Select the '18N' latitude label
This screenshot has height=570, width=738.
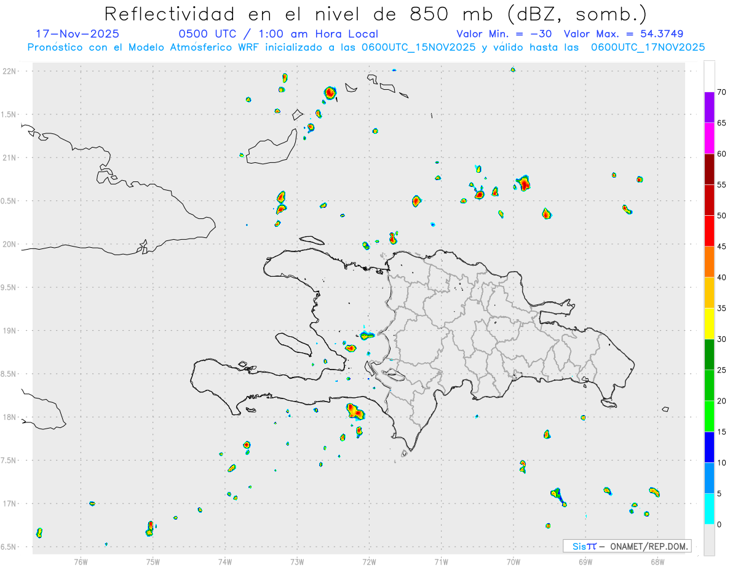[x=10, y=417]
